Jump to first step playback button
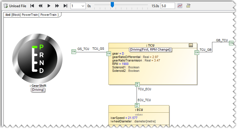 (32, 6)
